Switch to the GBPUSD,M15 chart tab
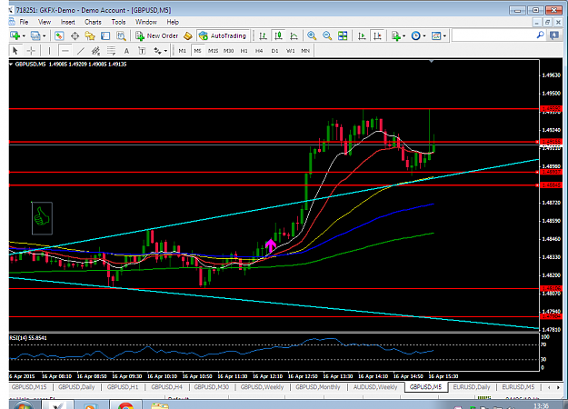Viewport: 568px width, 409px height. coord(29,387)
